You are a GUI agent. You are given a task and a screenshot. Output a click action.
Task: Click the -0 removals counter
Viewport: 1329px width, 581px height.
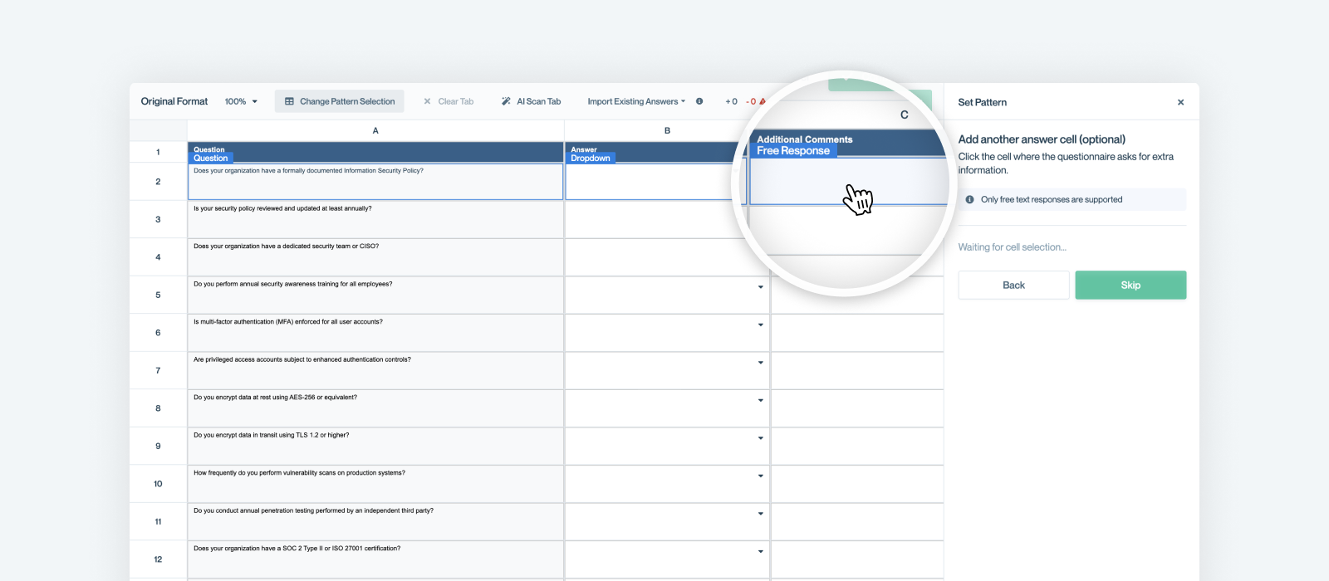pyautogui.click(x=751, y=101)
